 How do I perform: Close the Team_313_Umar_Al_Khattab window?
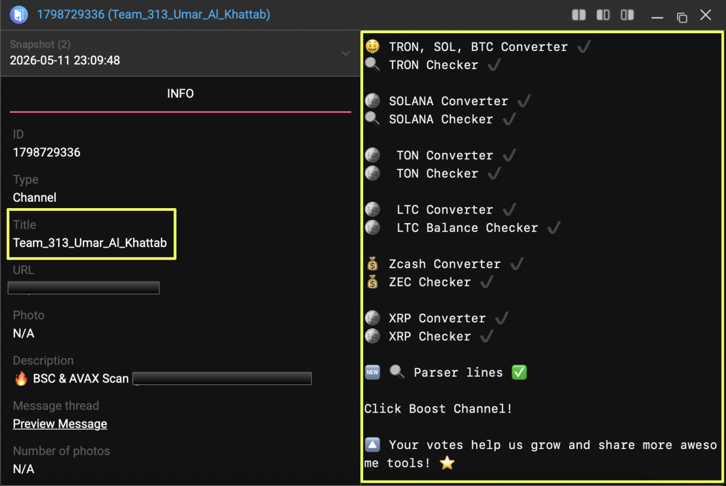coord(706,15)
